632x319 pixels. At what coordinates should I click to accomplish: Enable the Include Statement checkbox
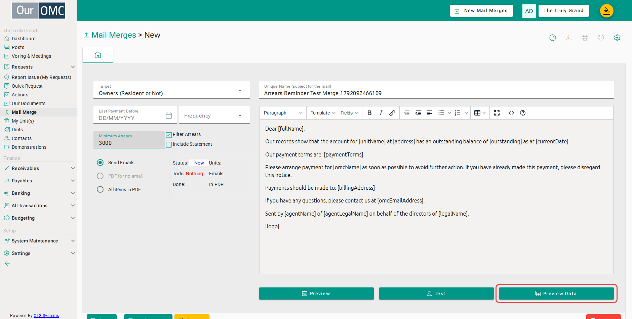[169, 144]
